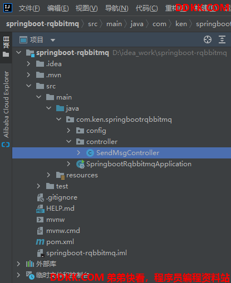
Task: Click the springboot-rqbbitmq breadcrumb root
Action: (43, 24)
